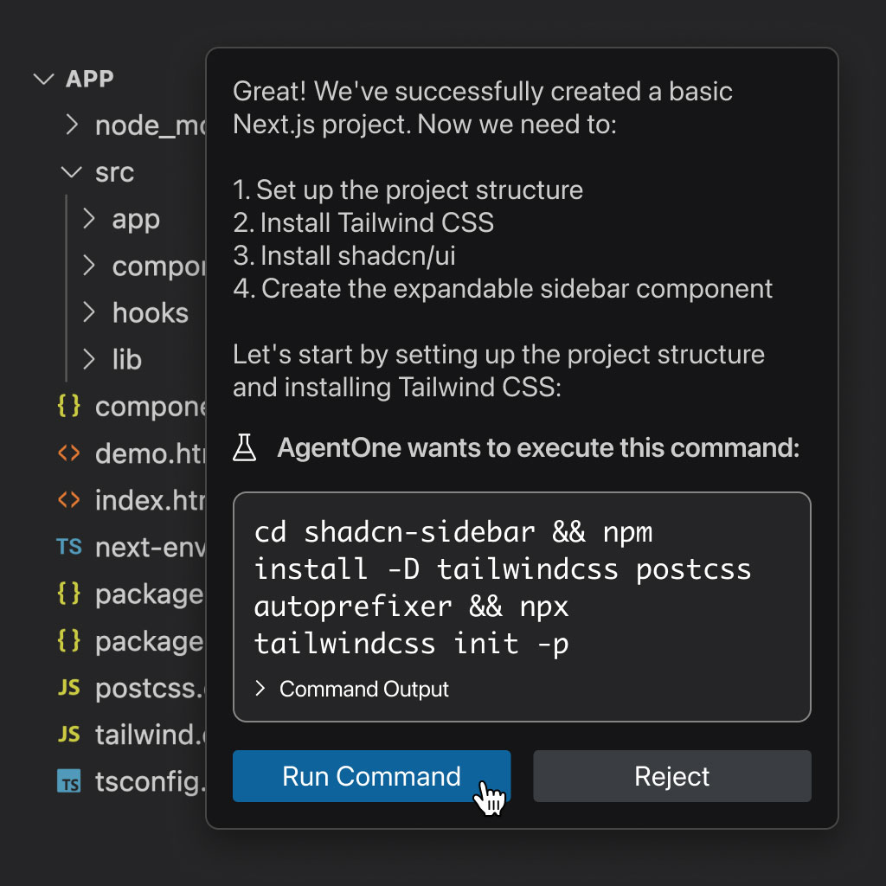Expand the Command Output section

[x=351, y=689]
